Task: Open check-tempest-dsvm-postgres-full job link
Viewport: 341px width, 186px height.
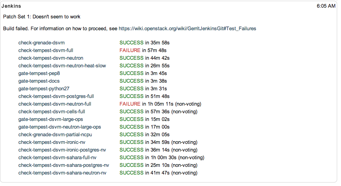Action: point(56,96)
